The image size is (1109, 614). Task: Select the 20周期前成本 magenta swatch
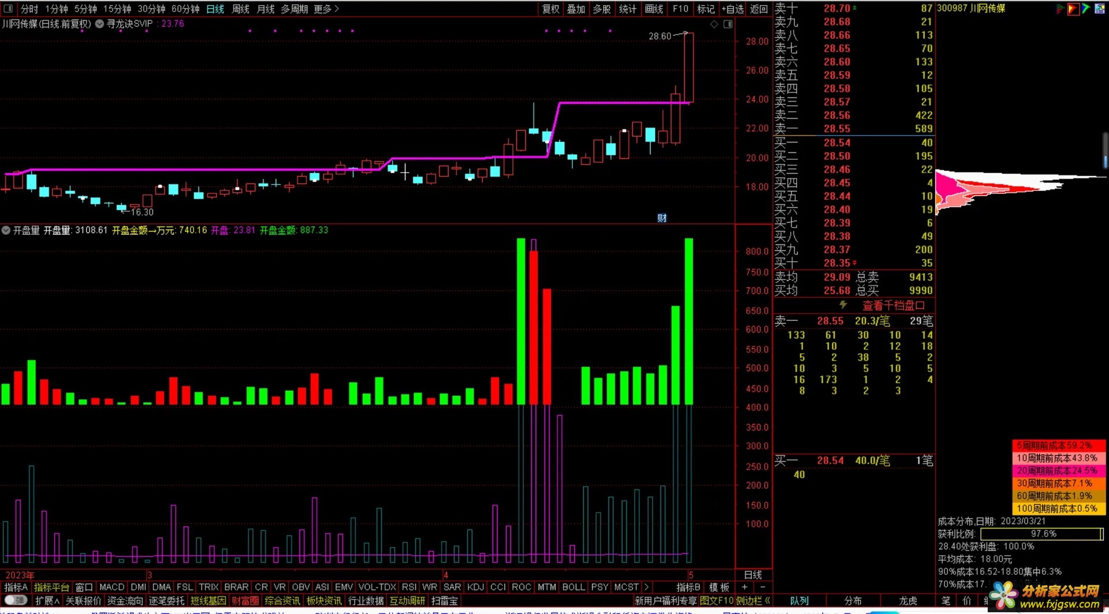[x=1059, y=471]
